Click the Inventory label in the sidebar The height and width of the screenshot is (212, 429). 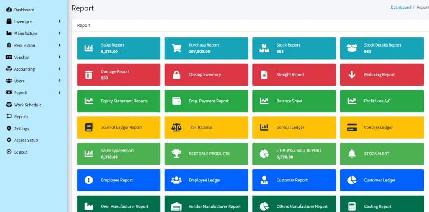tap(23, 22)
